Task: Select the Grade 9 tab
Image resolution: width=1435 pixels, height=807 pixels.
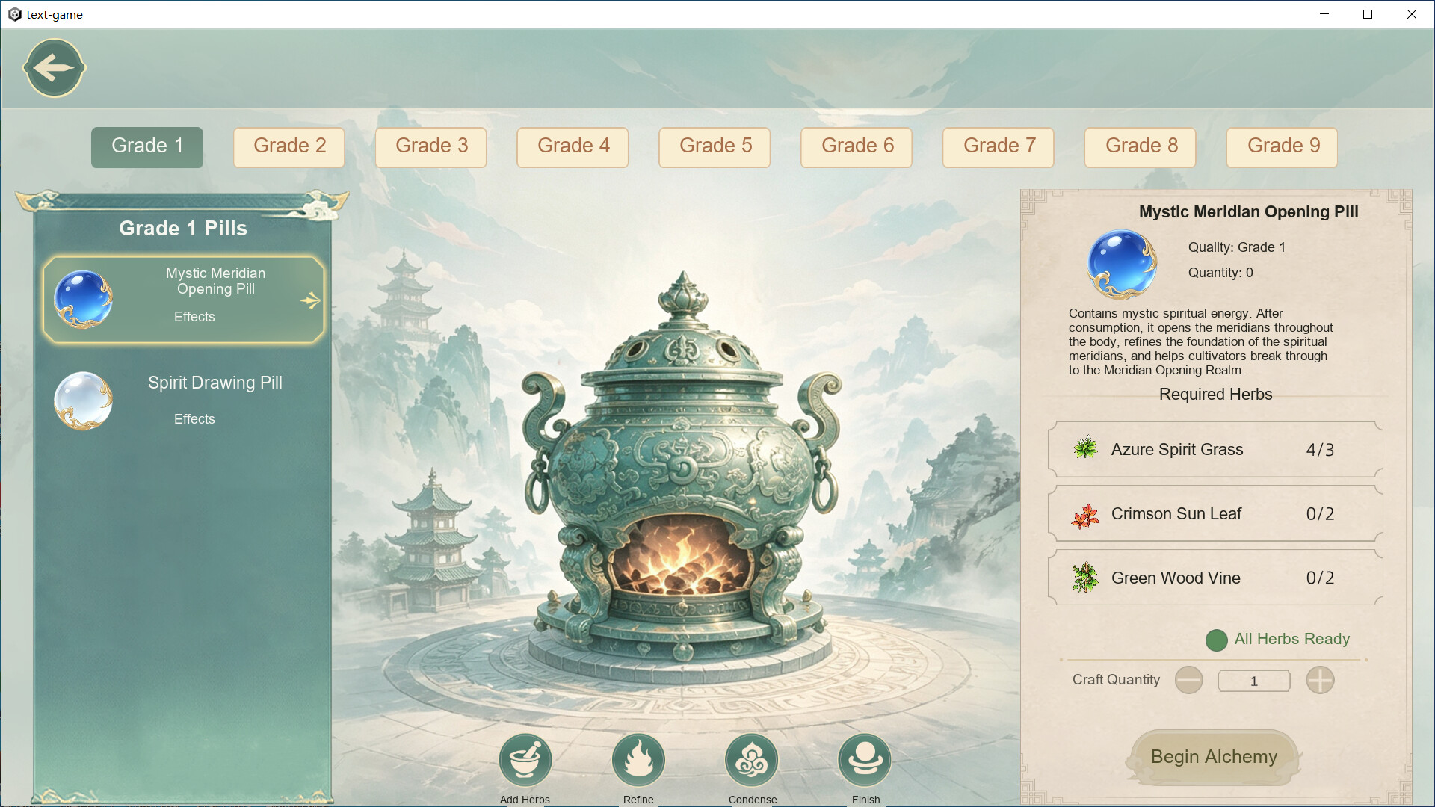Action: point(1283,146)
